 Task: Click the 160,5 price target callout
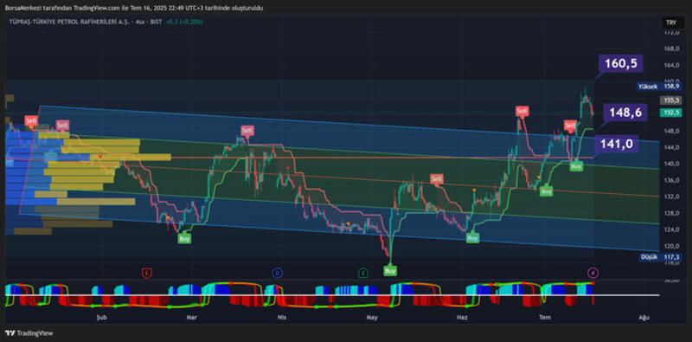coord(620,63)
